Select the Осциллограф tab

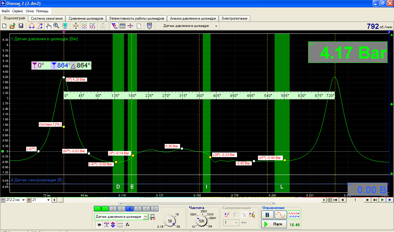point(14,18)
